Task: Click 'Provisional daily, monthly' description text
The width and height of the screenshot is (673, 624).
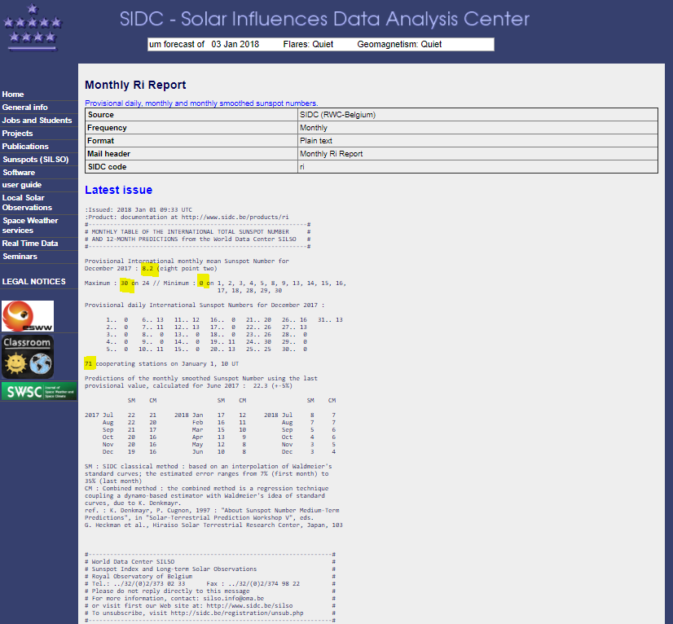Action: [201, 103]
